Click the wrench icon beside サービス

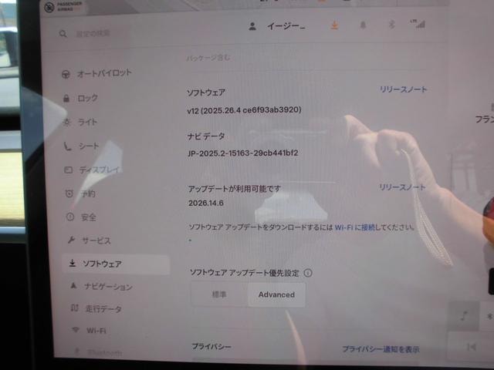point(71,240)
